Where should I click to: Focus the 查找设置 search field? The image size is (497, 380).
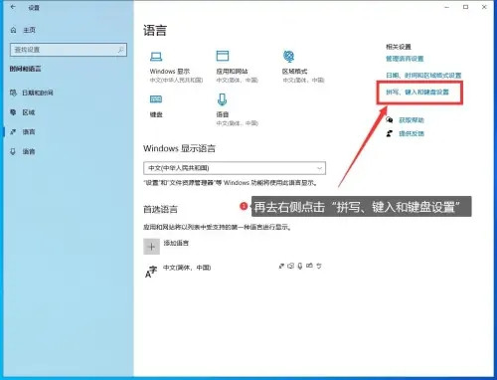click(x=69, y=50)
